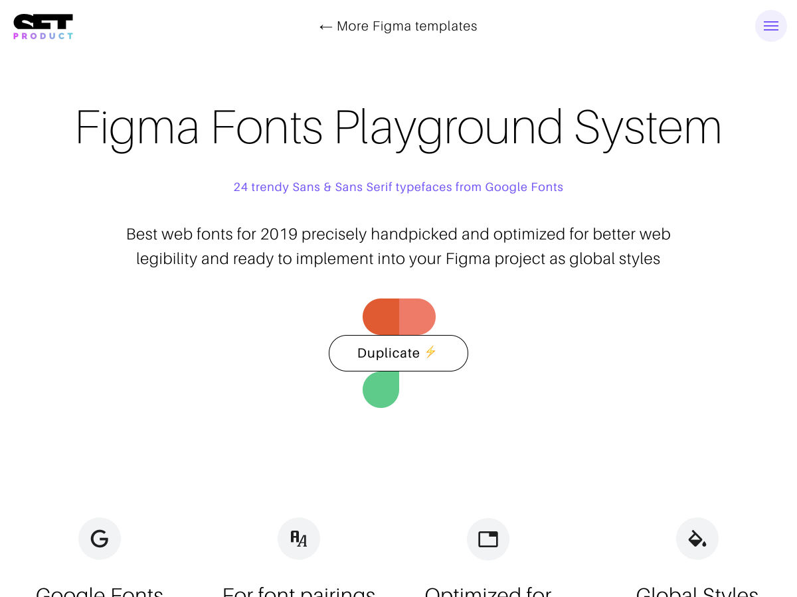
Task: Click the lightning bolt on the Duplicate button
Action: (430, 352)
